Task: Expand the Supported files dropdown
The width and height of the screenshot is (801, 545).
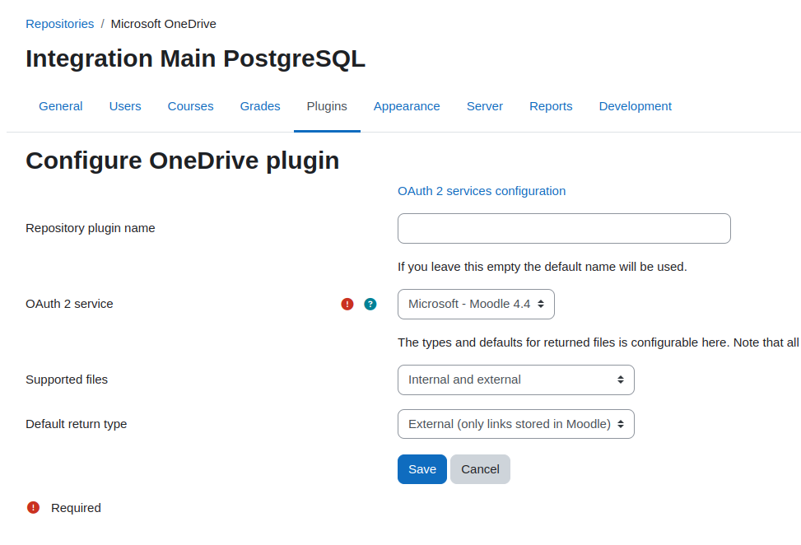Action: [x=516, y=380]
